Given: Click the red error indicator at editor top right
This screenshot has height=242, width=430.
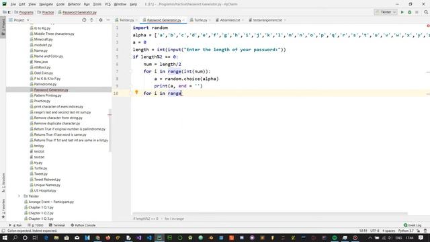Looking at the screenshot, I should 428,26.
